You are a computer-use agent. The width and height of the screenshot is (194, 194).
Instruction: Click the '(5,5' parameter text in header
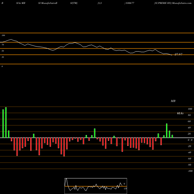(x=100, y=3)
